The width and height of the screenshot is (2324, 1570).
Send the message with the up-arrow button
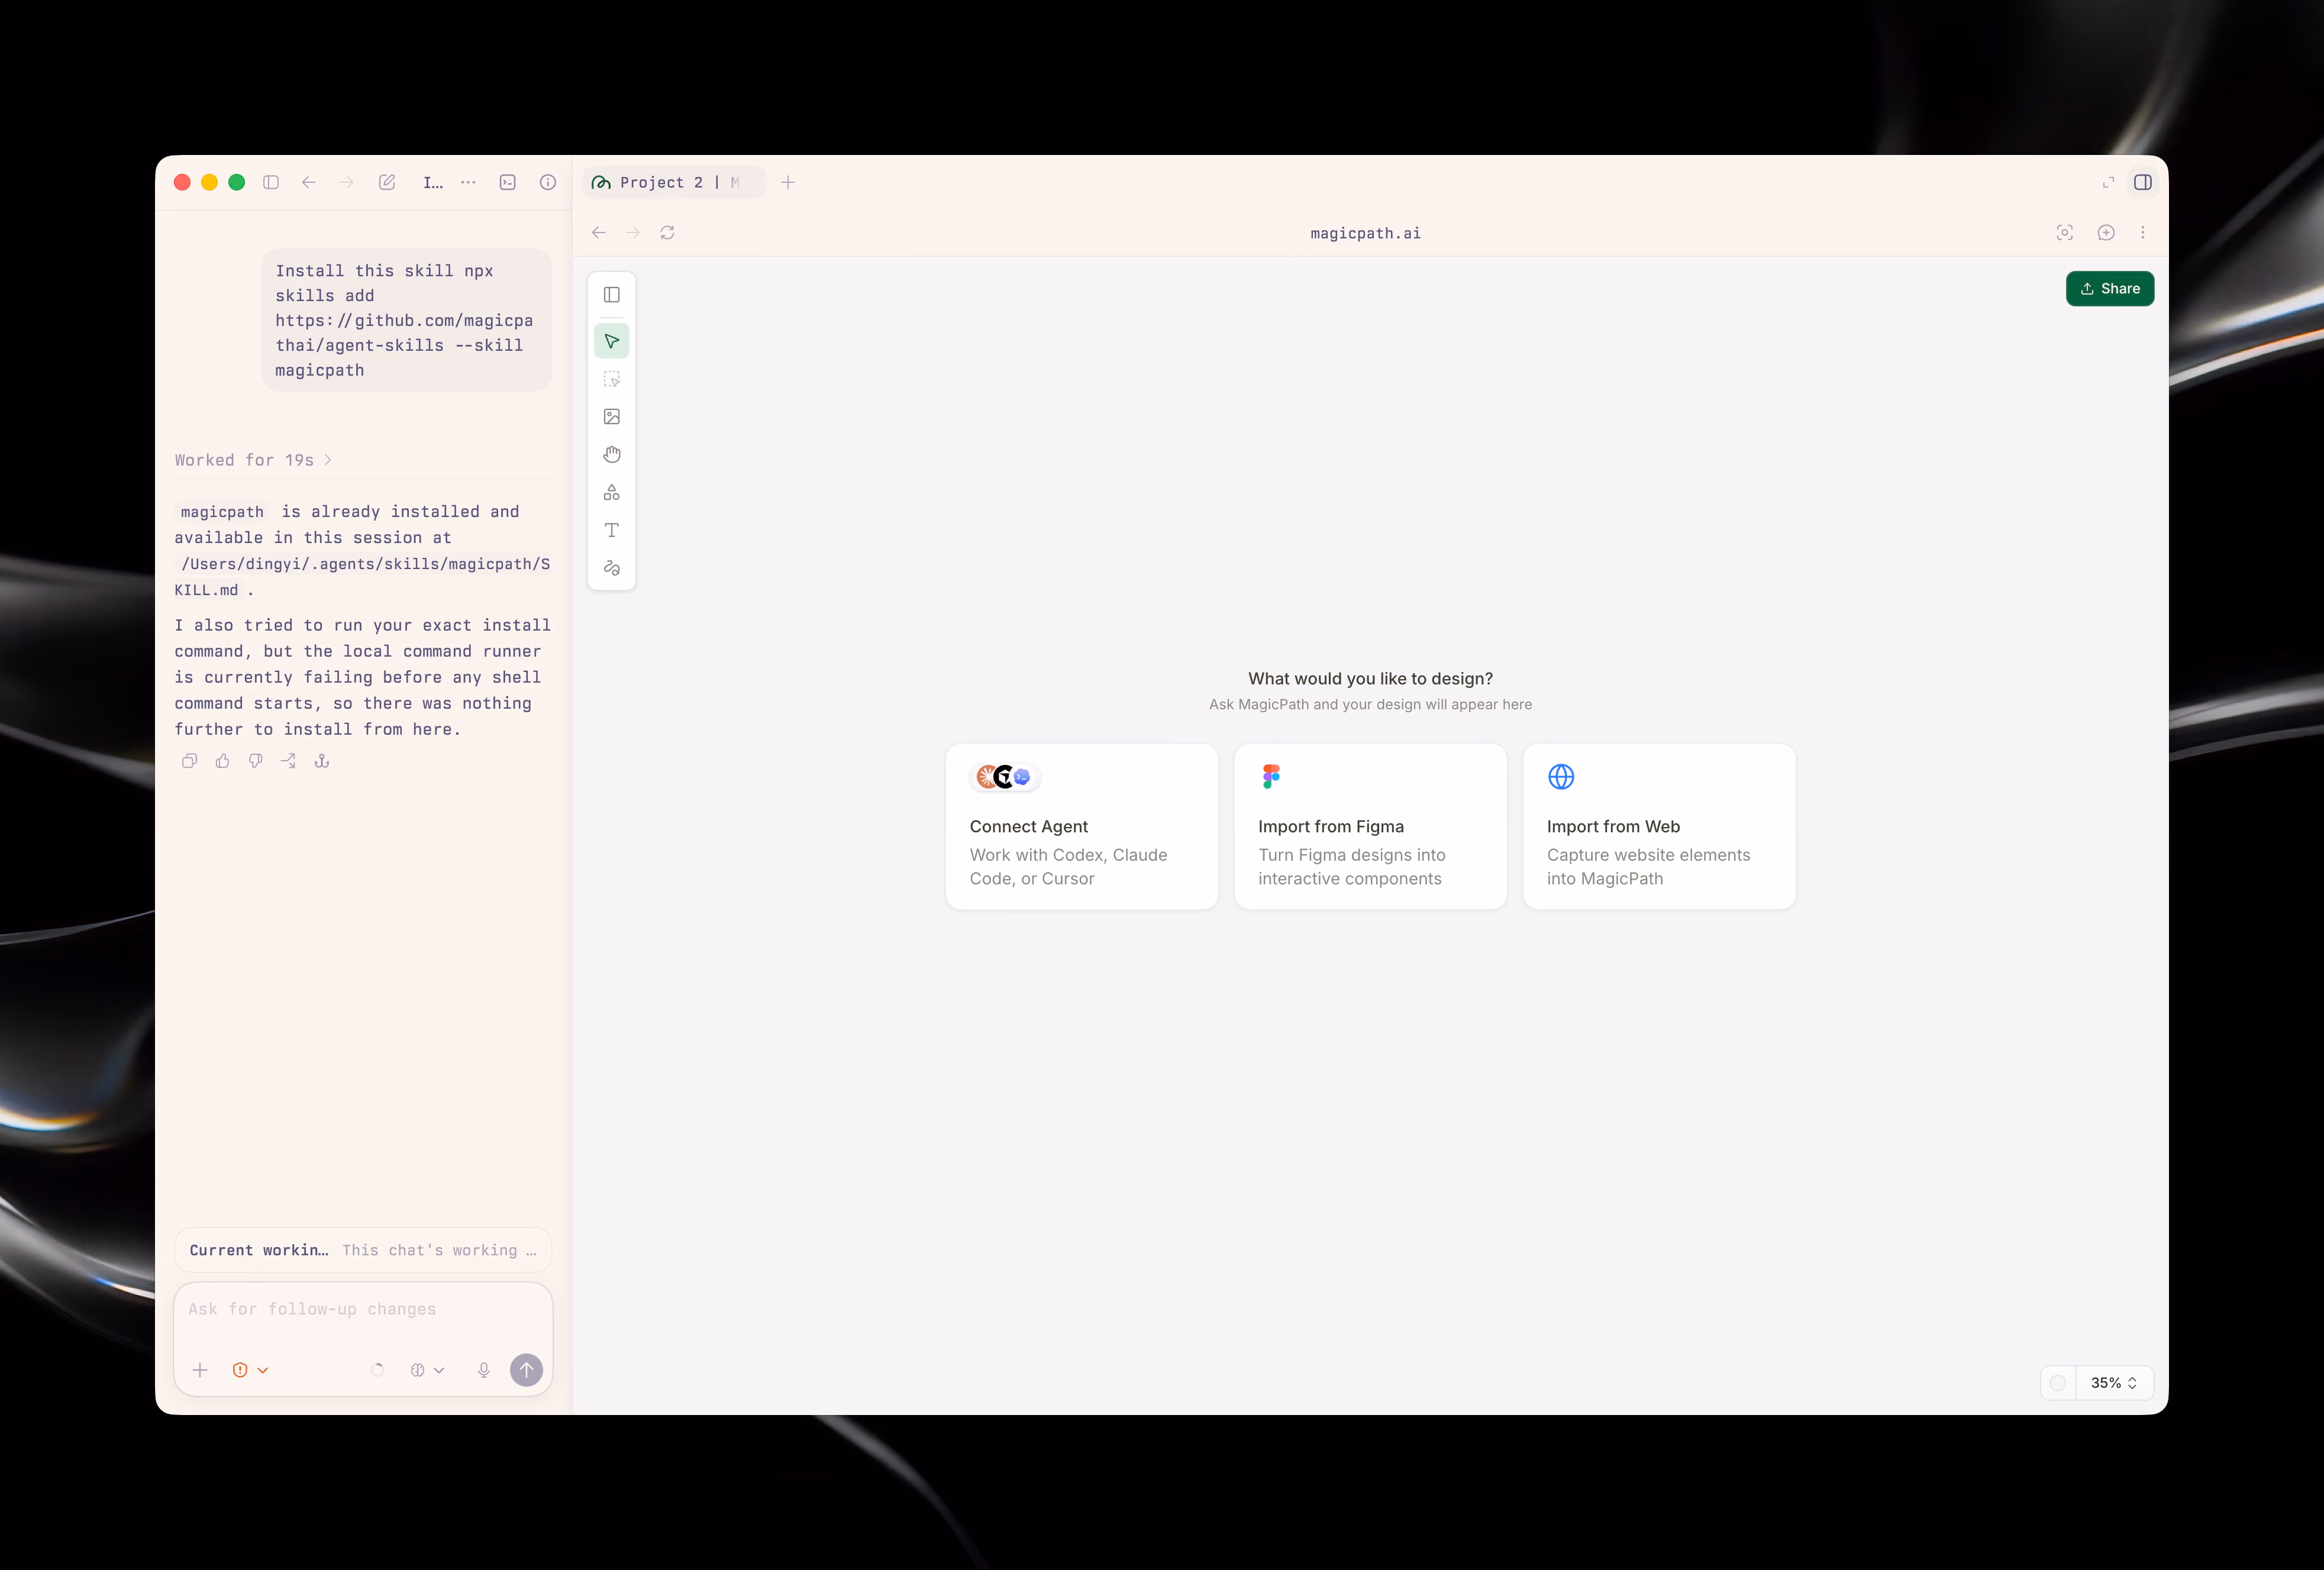click(526, 1370)
